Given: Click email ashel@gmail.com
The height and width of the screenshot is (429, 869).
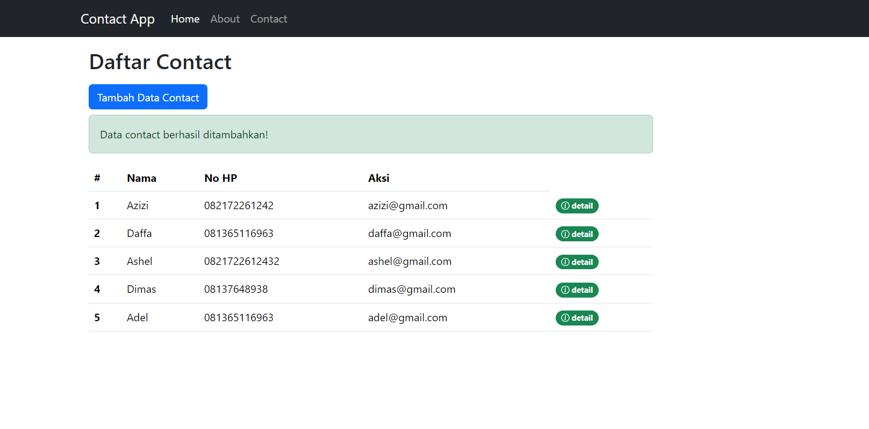Looking at the screenshot, I should (x=410, y=261).
